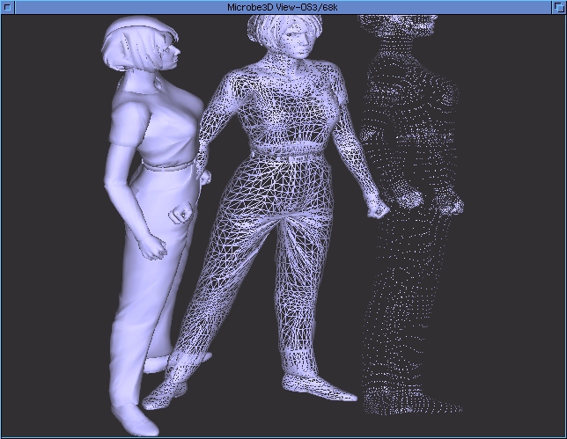Click the window close gadget at top-left
The height and width of the screenshot is (439, 567).
(x=7, y=7)
